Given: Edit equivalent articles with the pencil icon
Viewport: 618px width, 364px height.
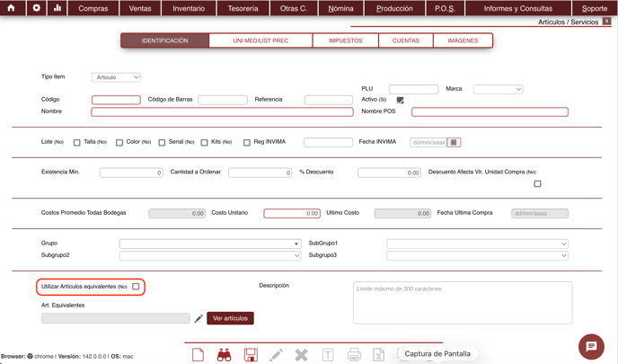Looking at the screenshot, I should (x=199, y=318).
